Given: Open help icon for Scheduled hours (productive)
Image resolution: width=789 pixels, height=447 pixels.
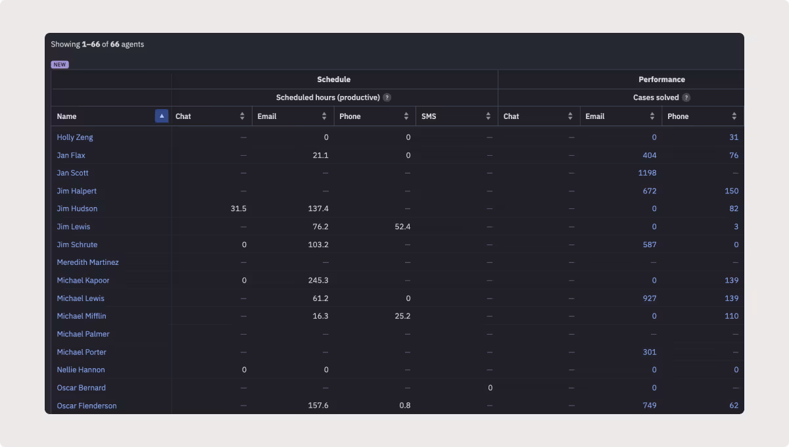Looking at the screenshot, I should pos(387,97).
